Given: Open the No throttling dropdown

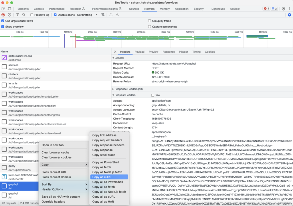Looking at the screenshot, I should pyautogui.click(x=87, y=15).
